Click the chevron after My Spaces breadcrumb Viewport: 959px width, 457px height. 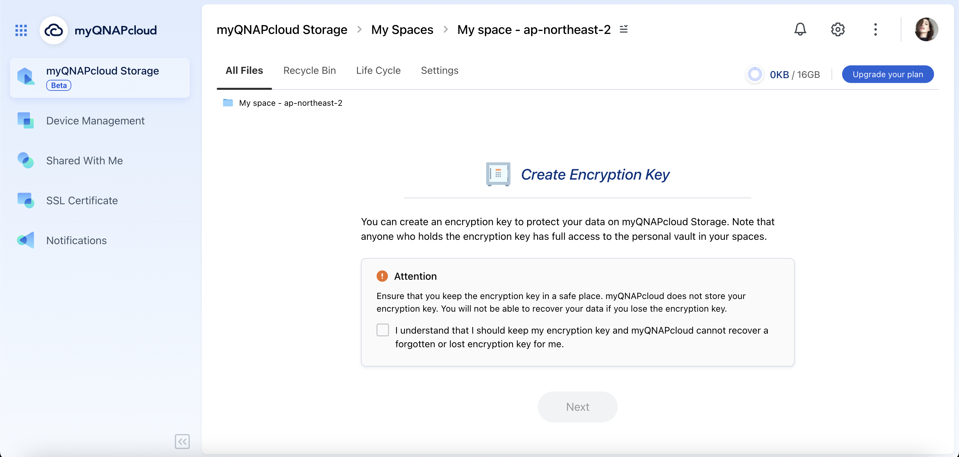[x=445, y=29]
